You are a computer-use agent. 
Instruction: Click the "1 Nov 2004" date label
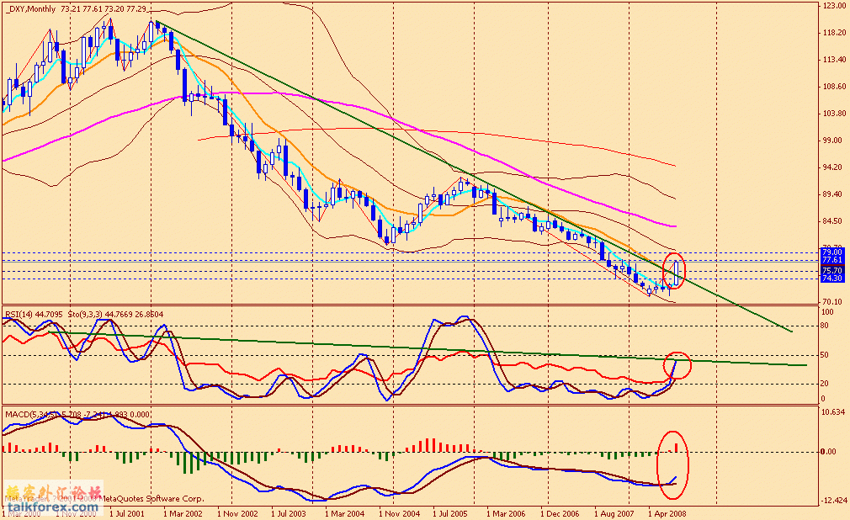pos(400,513)
